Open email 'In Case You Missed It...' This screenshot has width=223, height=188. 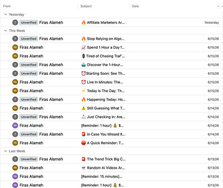(x=111, y=134)
